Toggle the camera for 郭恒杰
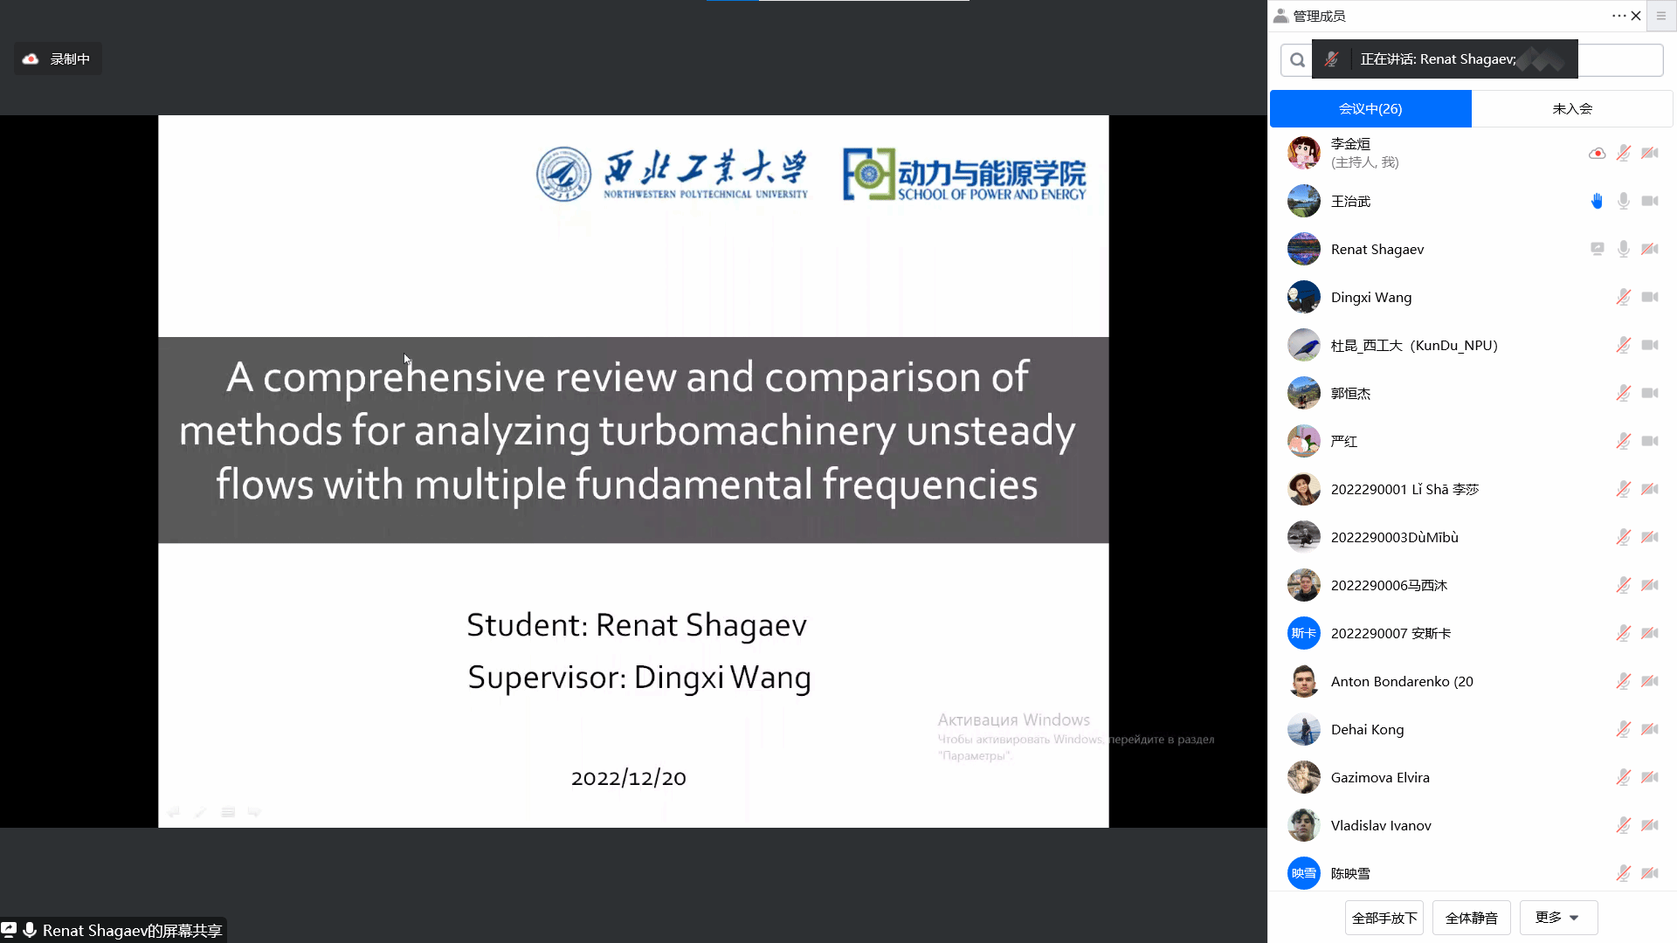Screen dimensions: 1677x943 pyautogui.click(x=1649, y=394)
